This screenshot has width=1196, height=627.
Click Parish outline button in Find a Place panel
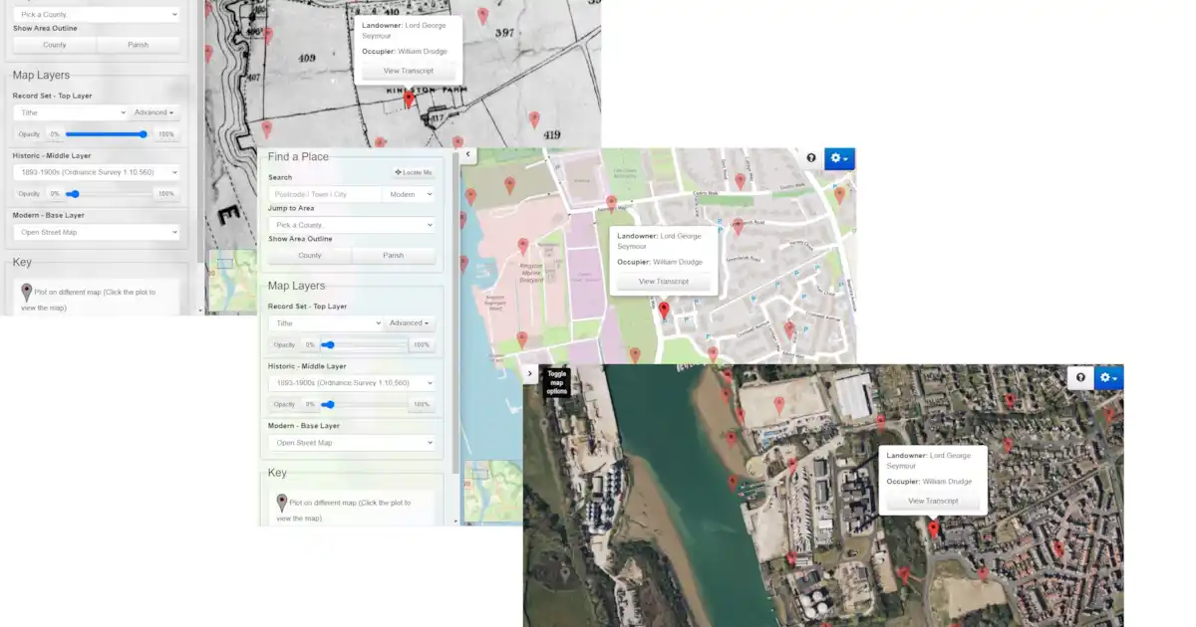394,255
